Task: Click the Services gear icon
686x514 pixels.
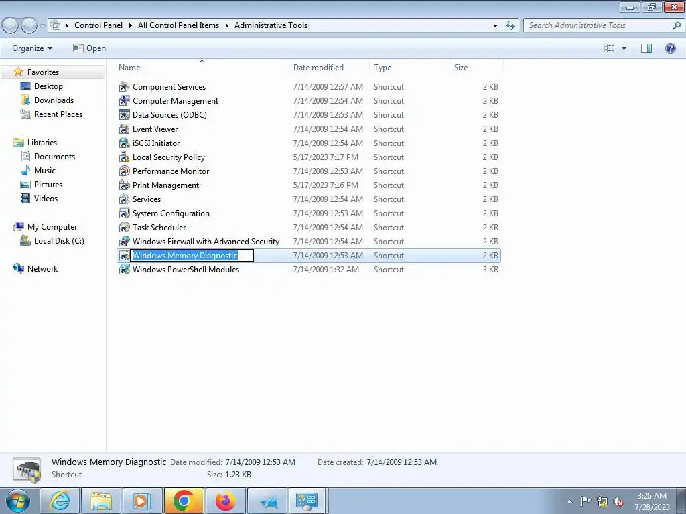Action: pos(124,199)
